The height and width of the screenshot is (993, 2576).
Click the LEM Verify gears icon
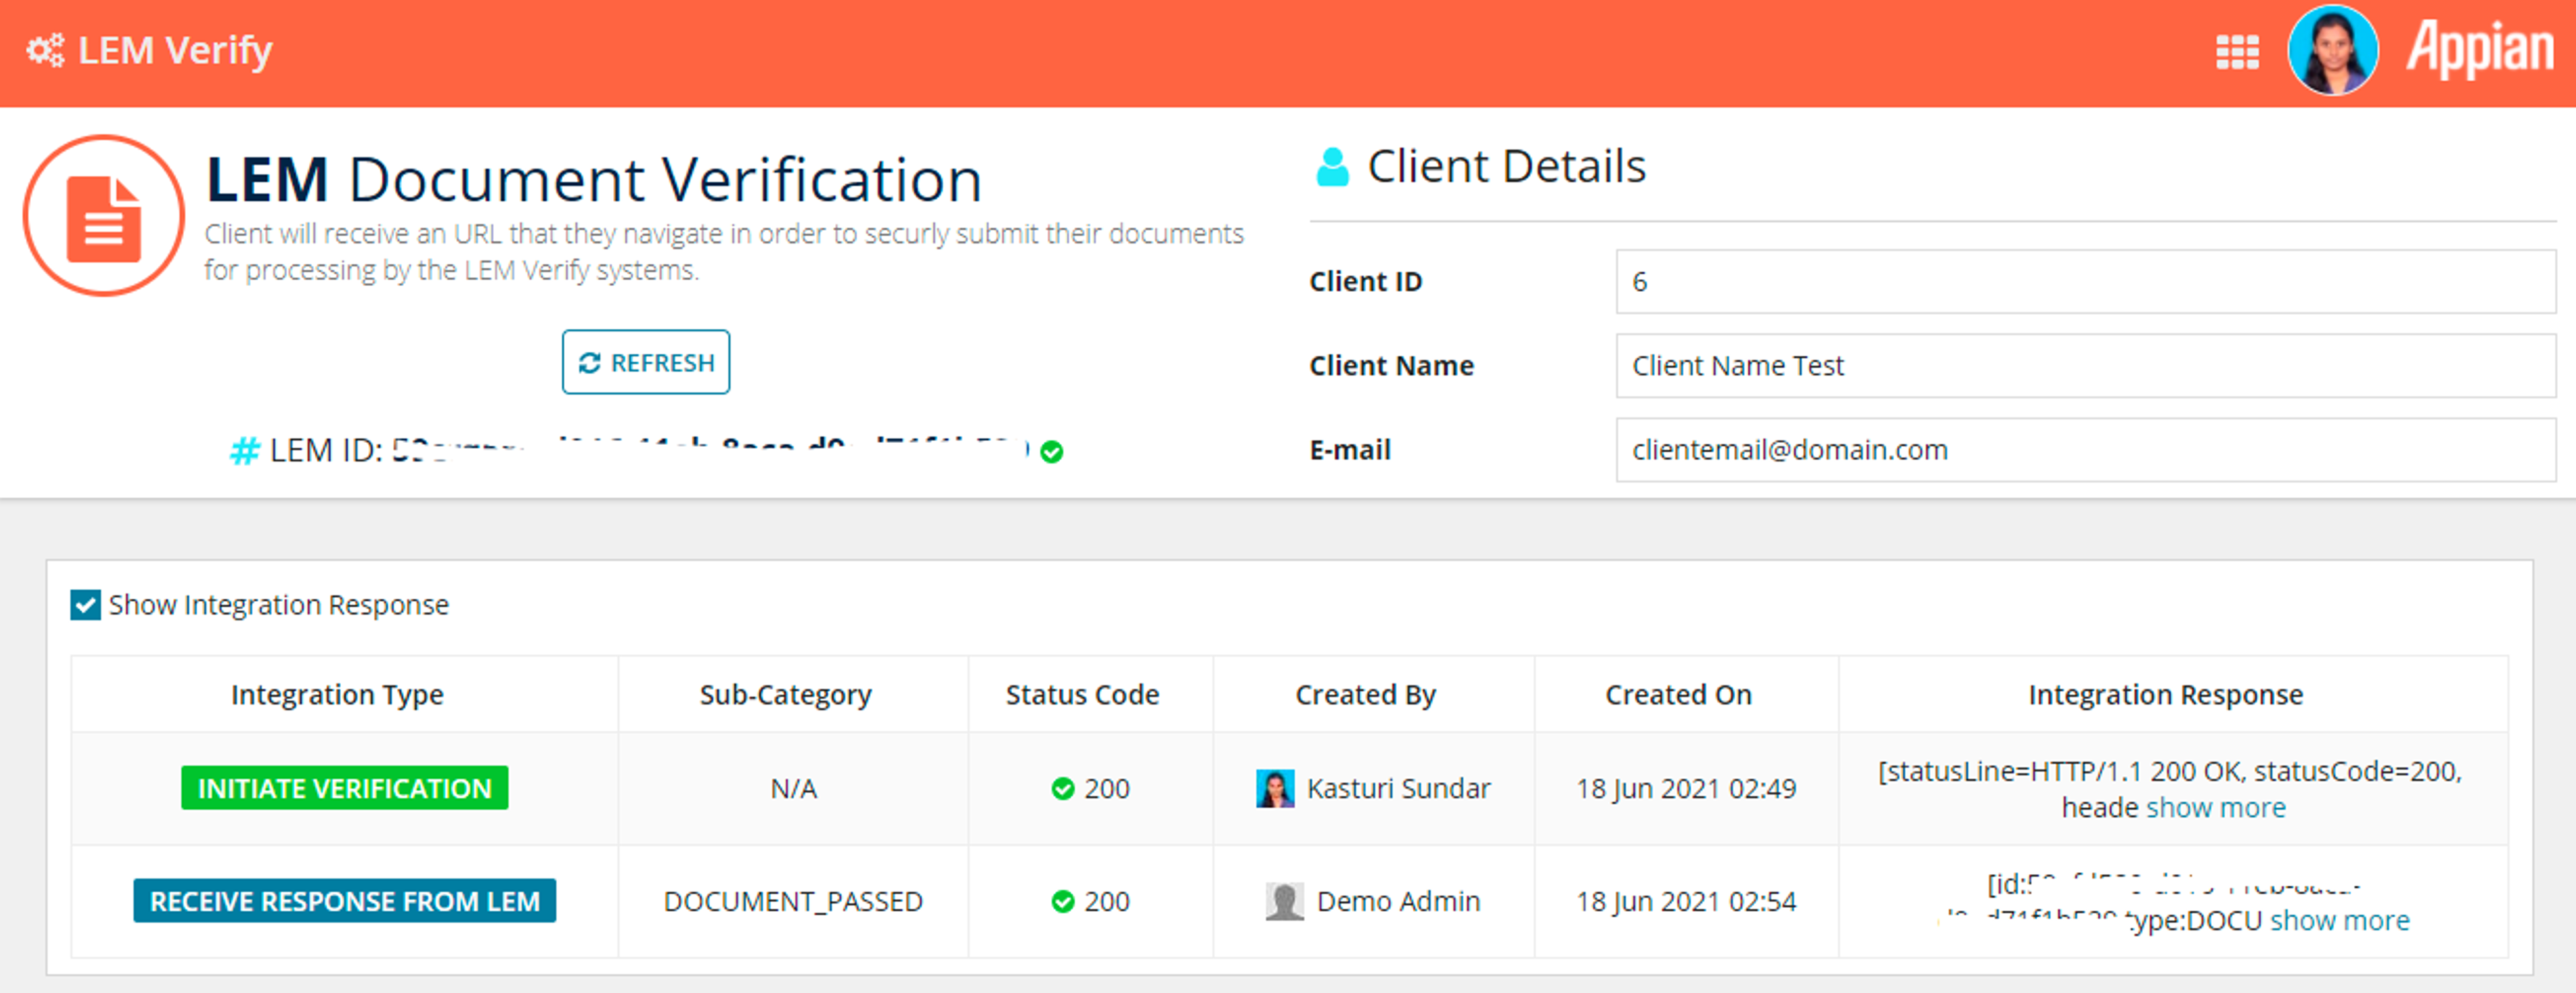(45, 50)
